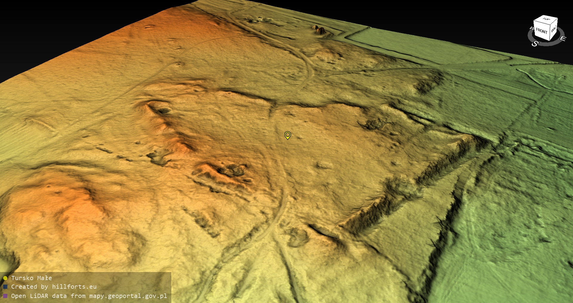Select the yellow location pin on the terrain
The image size is (573, 303).
tap(287, 135)
